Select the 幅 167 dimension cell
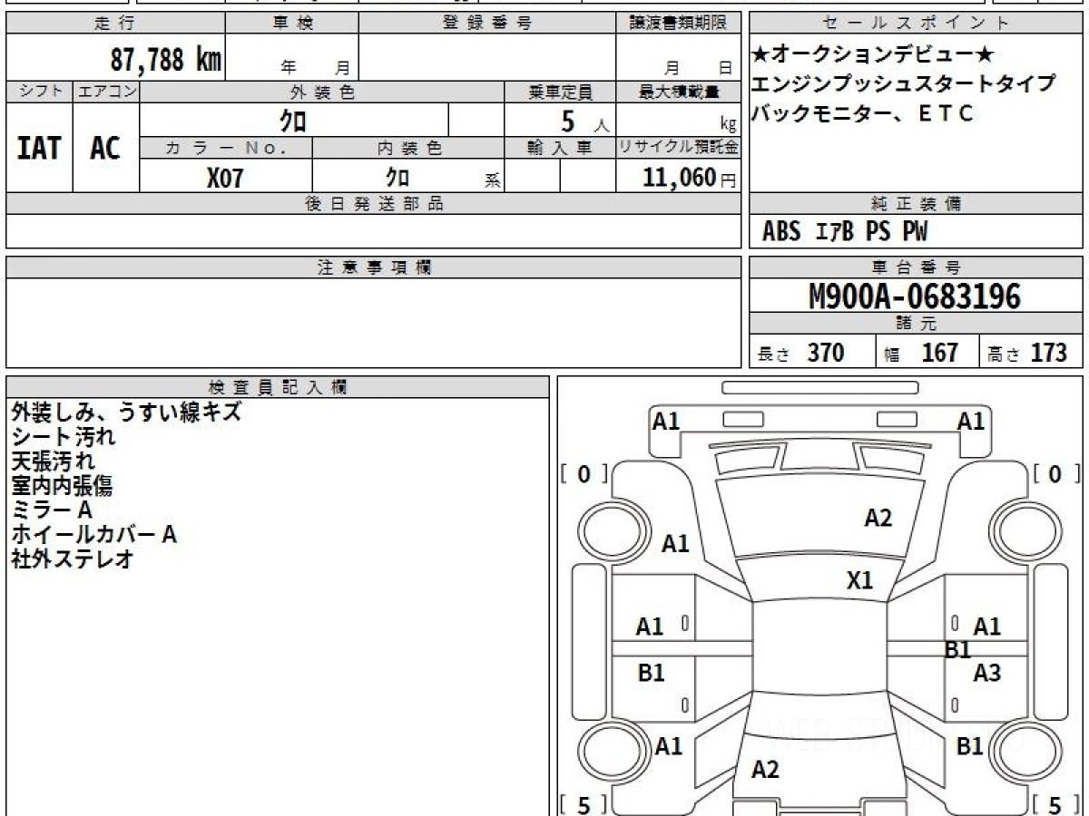This screenshot has width=1089, height=816. 927,352
